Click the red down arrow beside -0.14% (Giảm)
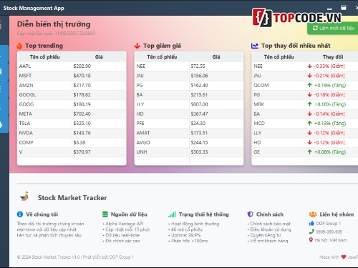This screenshot has height=268, width=358. pos(310,114)
